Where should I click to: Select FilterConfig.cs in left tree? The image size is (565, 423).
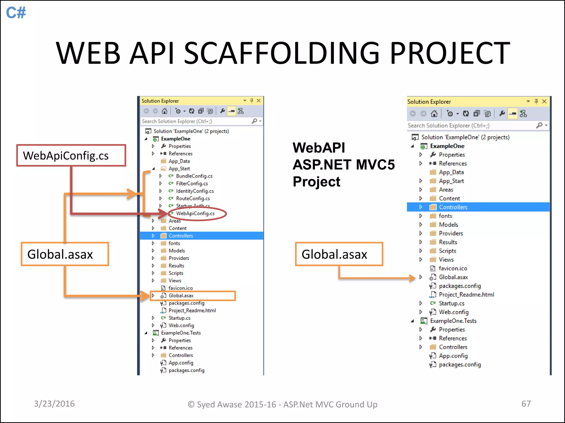(x=192, y=183)
